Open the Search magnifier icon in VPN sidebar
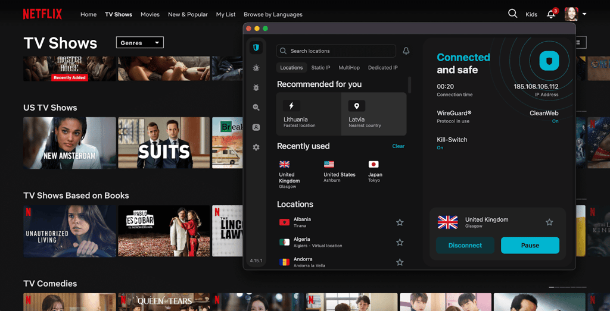Image resolution: width=610 pixels, height=311 pixels. tap(256, 108)
